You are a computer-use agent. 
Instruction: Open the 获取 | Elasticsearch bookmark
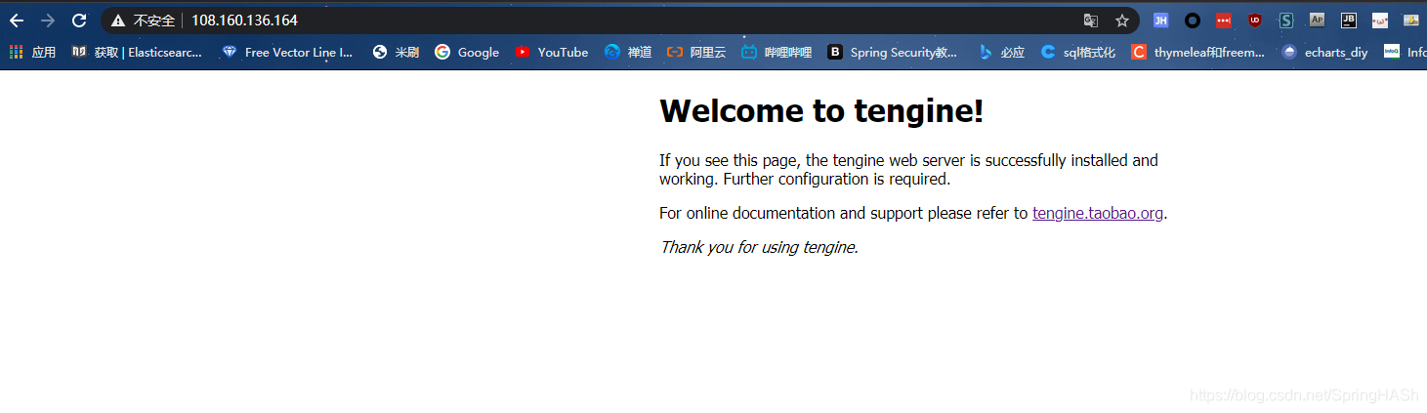point(137,53)
